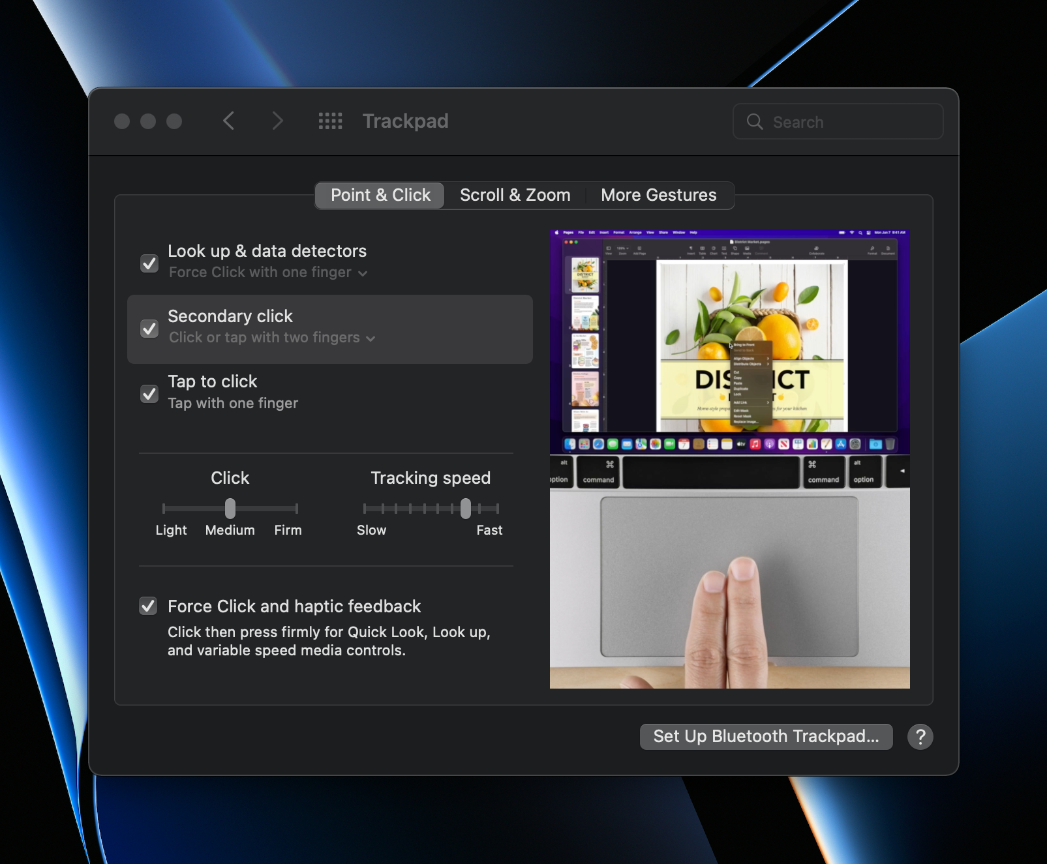The height and width of the screenshot is (864, 1047).
Task: Disable Look up & data detectors
Action: click(x=149, y=263)
